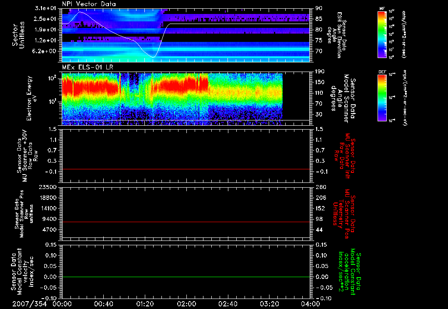
Task: Click the "cnts/(cm**2-sr-sec)" units label
Action: coord(404,34)
